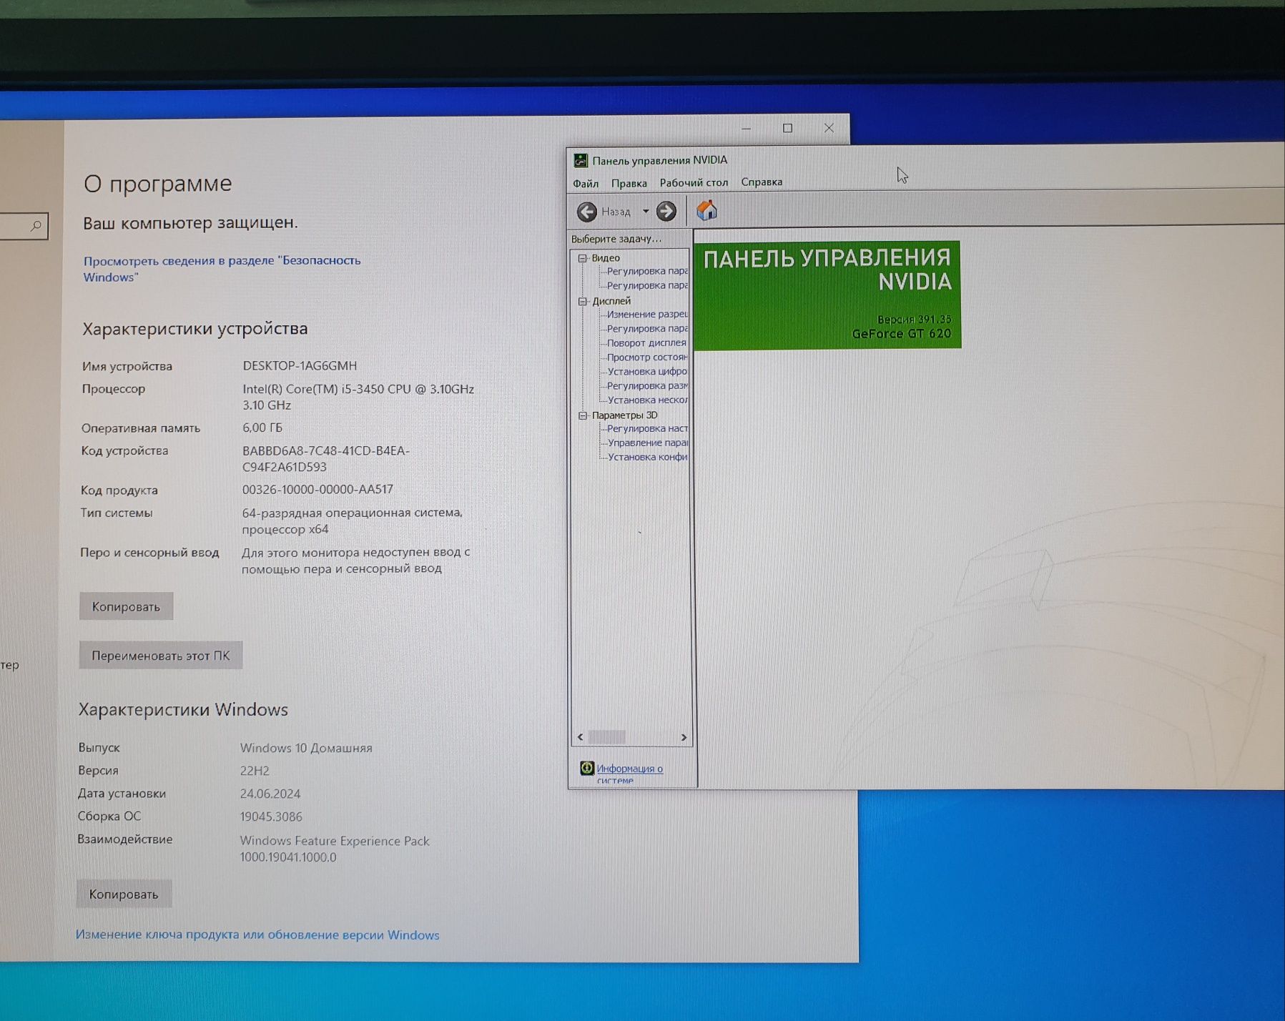Open Управление параметрами task under Параметры 3D
The height and width of the screenshot is (1021, 1285).
(647, 443)
